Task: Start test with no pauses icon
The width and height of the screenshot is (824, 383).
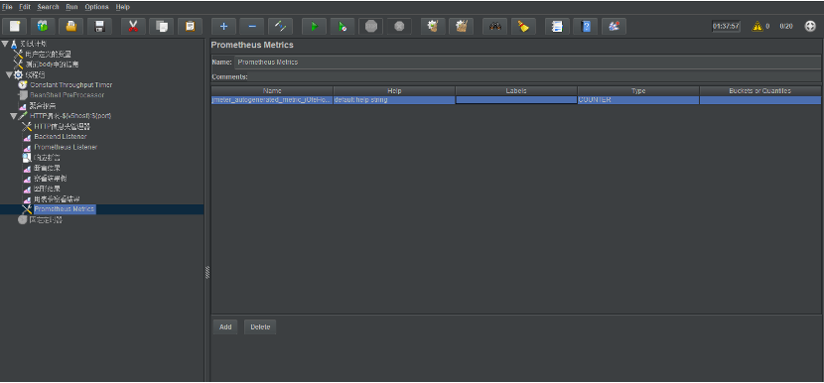Action: point(343,26)
